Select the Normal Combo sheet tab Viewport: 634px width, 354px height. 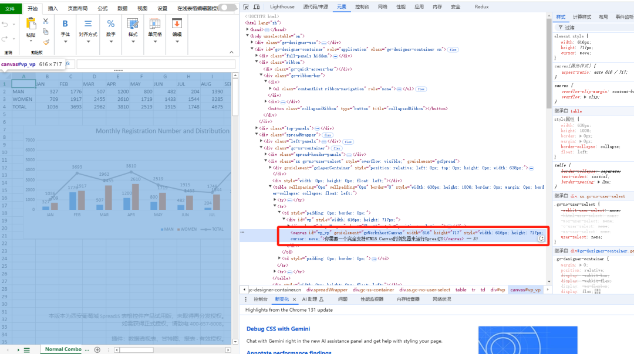(x=63, y=349)
